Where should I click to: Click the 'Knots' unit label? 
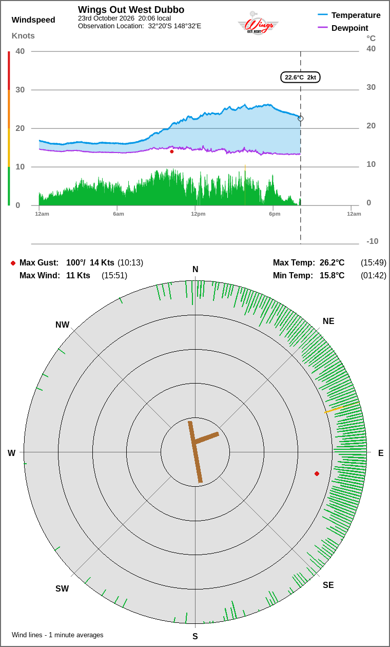(x=23, y=35)
